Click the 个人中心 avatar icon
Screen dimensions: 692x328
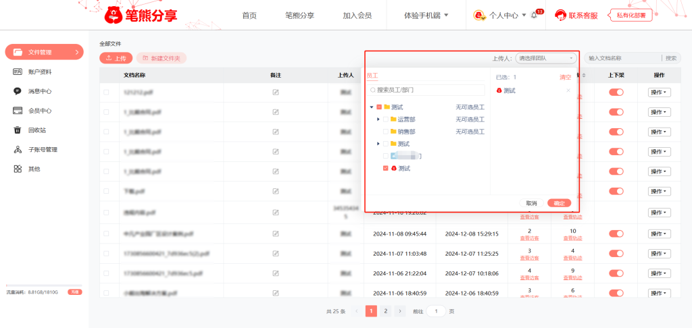pos(480,16)
